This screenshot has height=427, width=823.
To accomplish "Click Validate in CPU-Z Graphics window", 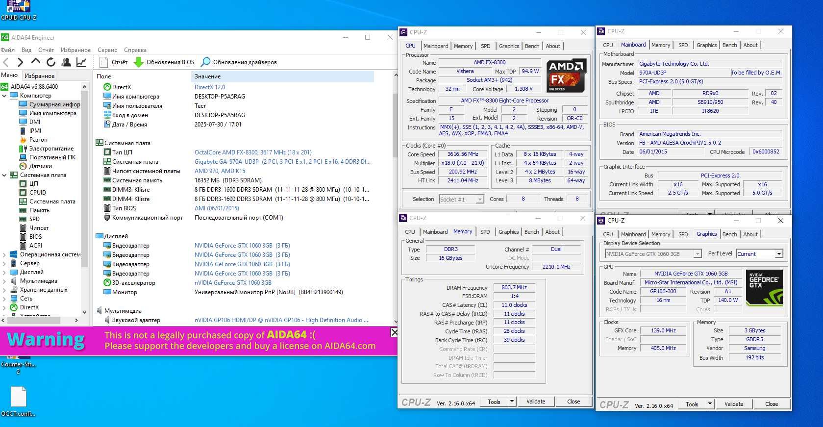I will click(x=734, y=404).
